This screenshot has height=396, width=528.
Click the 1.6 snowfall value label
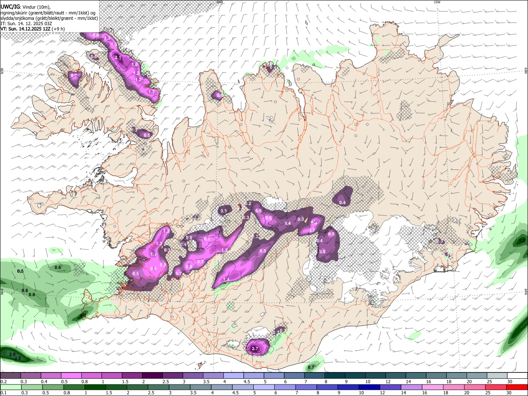134,64
